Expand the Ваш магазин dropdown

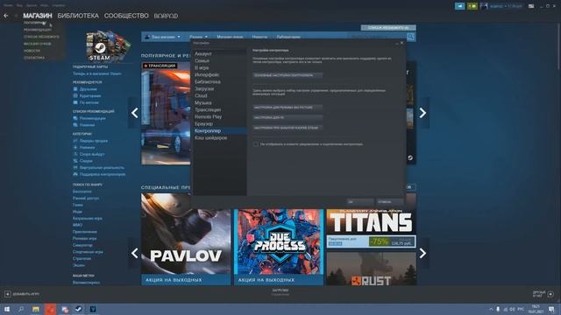point(162,37)
